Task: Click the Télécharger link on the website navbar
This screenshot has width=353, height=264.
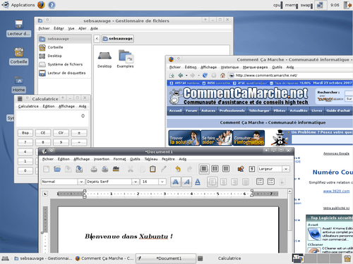Action: coord(259,111)
